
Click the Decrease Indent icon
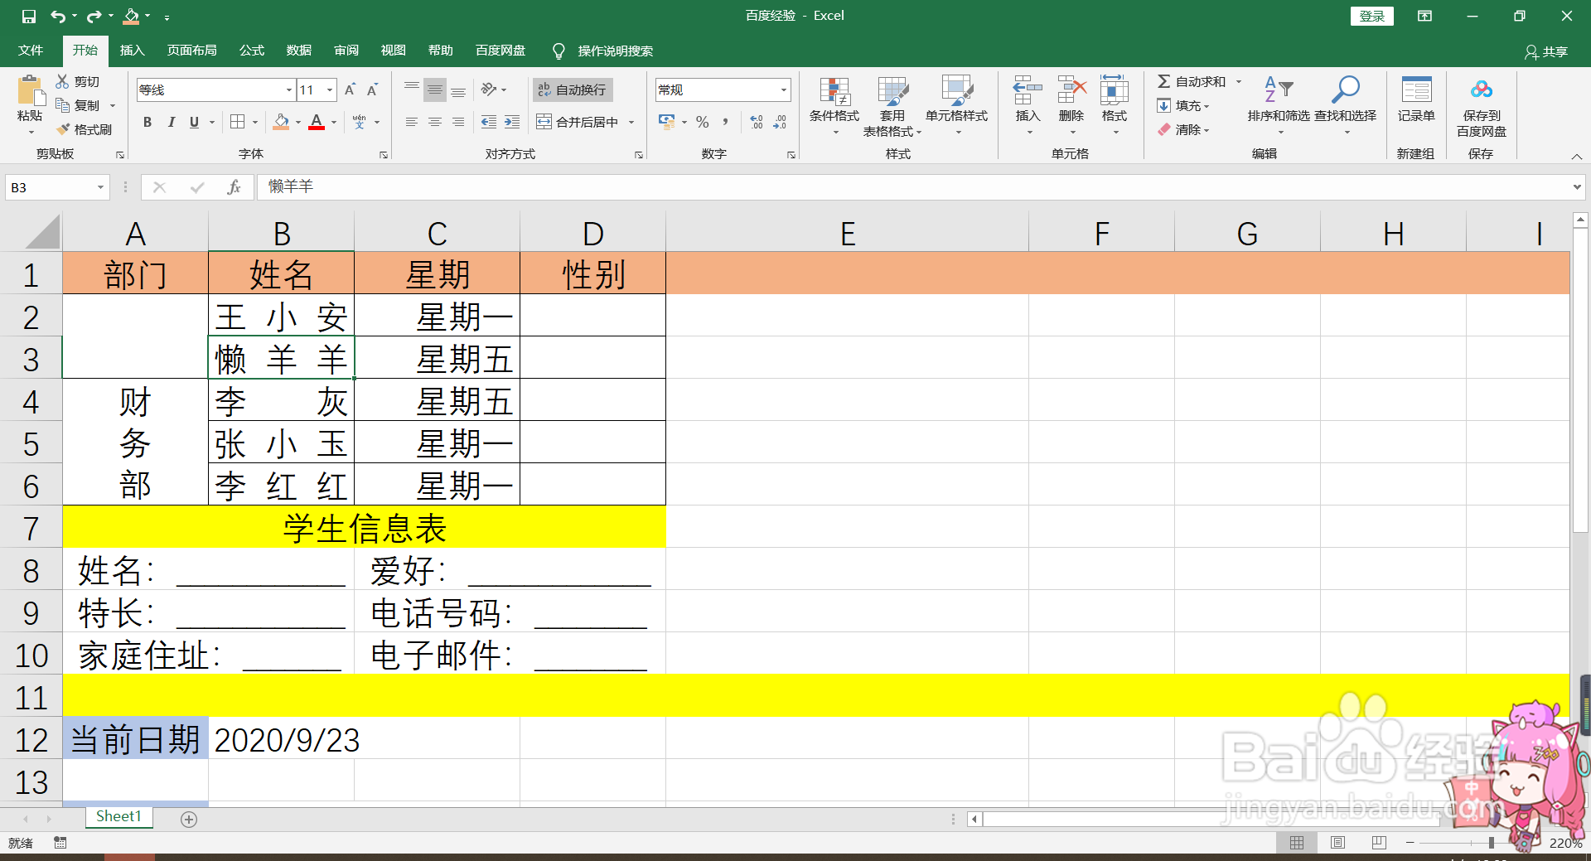click(x=489, y=122)
